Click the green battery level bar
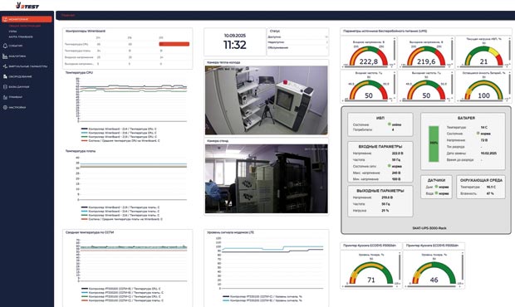The width and height of the screenshot is (515, 307). 434,144
